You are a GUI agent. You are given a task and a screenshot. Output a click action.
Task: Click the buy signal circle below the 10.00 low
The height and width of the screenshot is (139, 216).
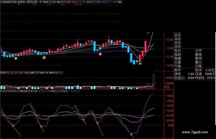[x=140, y=64]
